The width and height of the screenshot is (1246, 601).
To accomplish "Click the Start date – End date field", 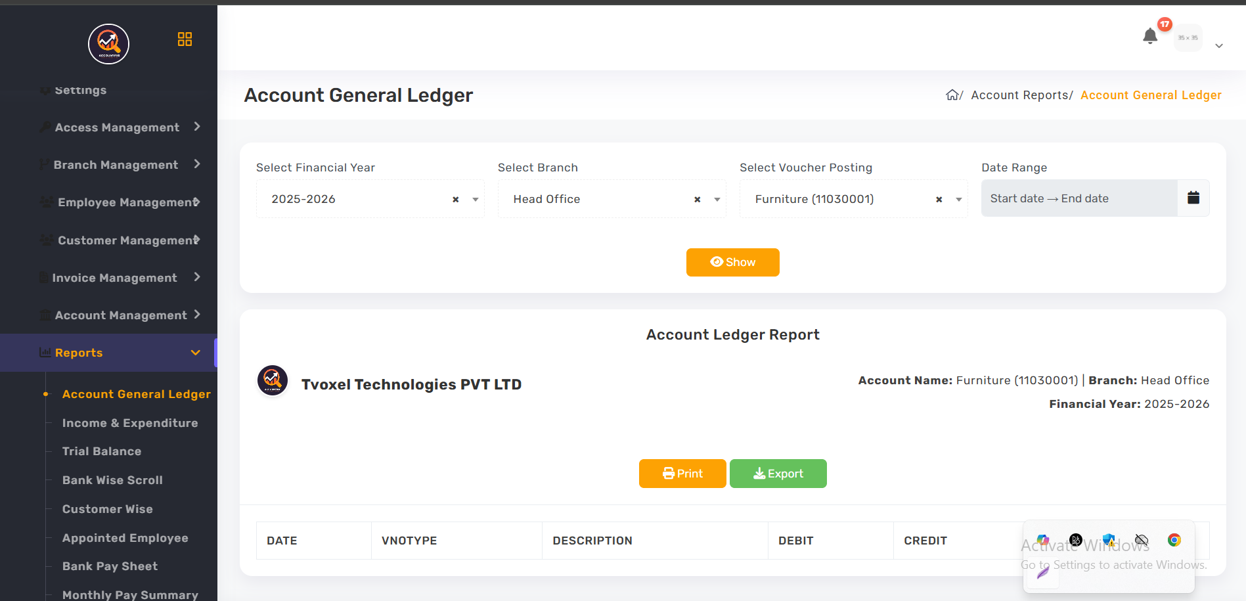I will (1079, 198).
